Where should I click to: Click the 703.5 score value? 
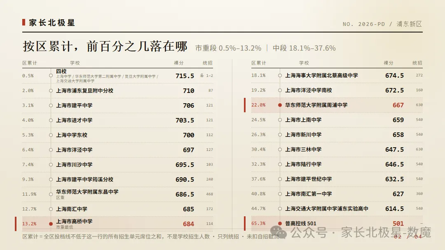pyautogui.click(x=185, y=120)
